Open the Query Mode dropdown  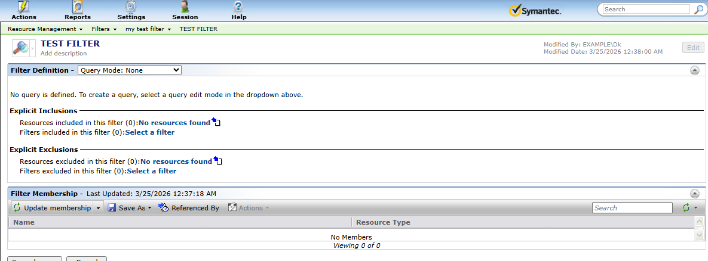pyautogui.click(x=130, y=70)
